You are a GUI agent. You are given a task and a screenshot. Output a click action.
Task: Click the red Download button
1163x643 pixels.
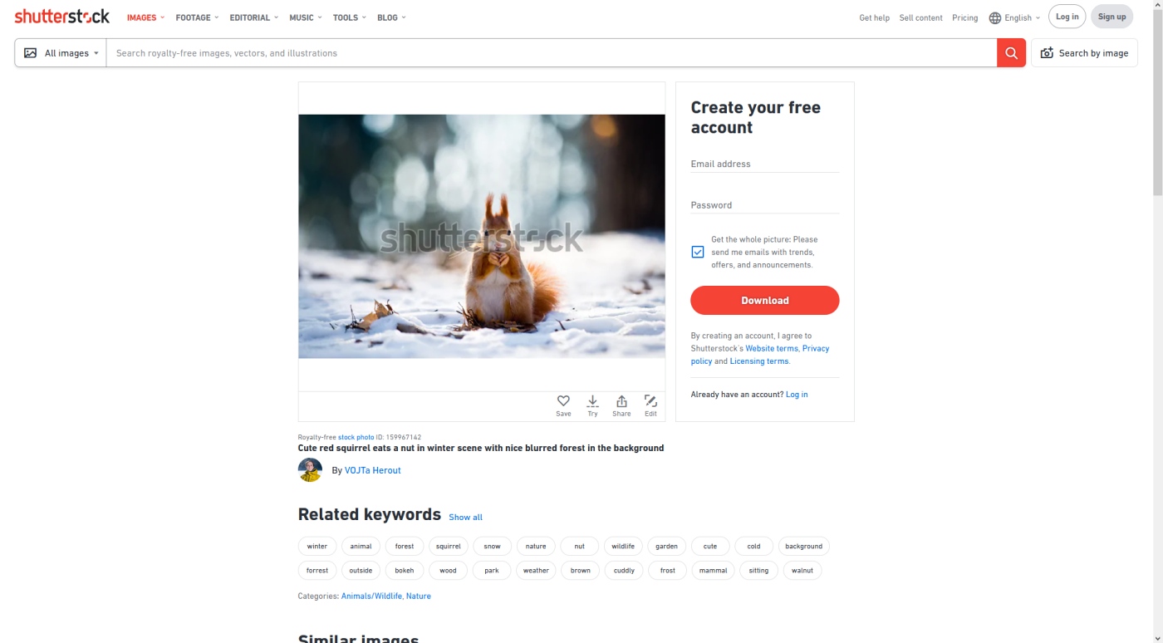point(765,301)
